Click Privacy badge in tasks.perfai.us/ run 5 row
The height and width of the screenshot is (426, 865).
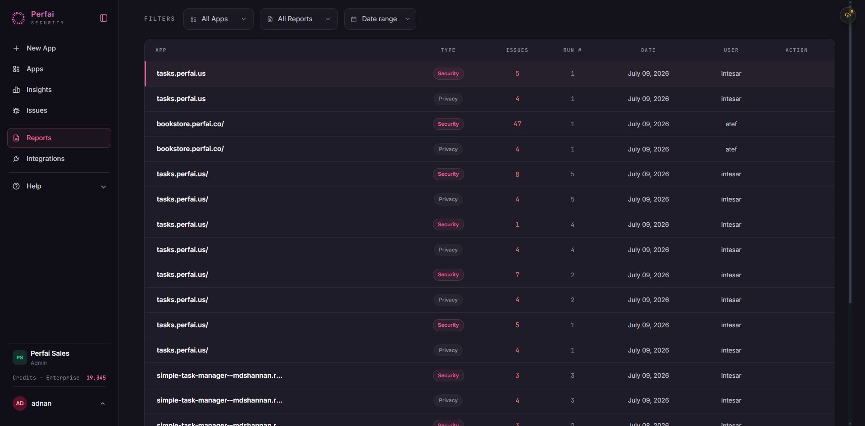coord(448,199)
